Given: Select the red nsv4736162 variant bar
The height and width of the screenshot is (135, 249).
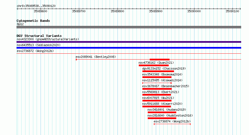Looking at the screenshot, I should (x=154, y=65).
